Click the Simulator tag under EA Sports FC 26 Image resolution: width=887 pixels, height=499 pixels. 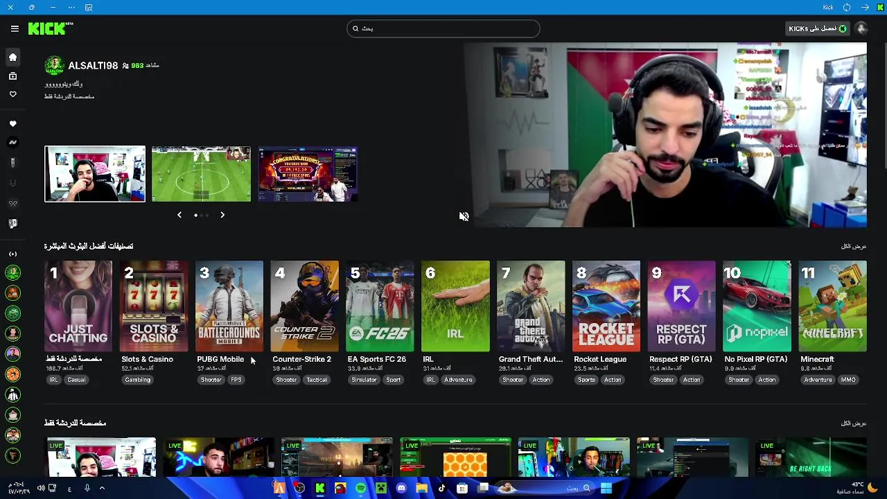click(x=363, y=380)
